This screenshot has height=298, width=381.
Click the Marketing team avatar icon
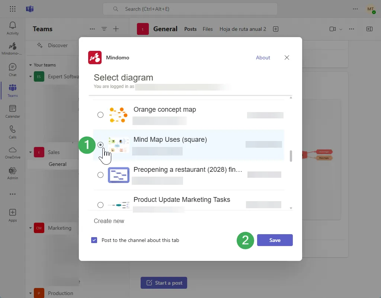point(39,228)
